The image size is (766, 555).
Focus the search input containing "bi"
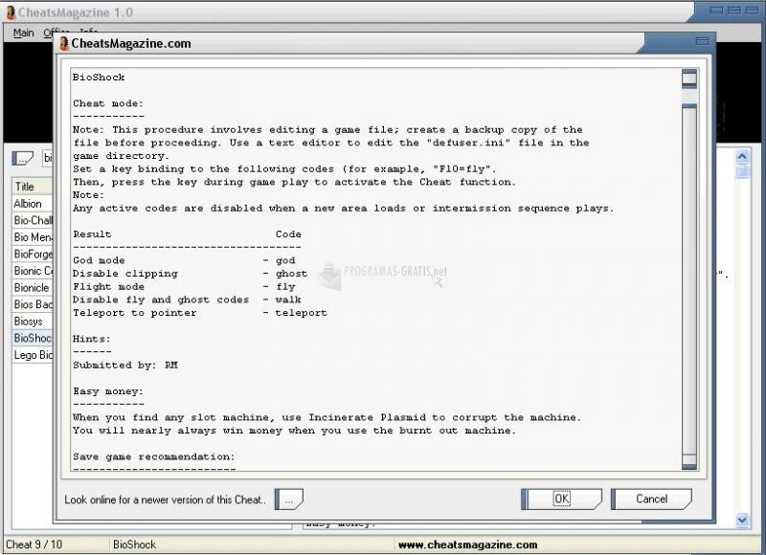[47, 158]
